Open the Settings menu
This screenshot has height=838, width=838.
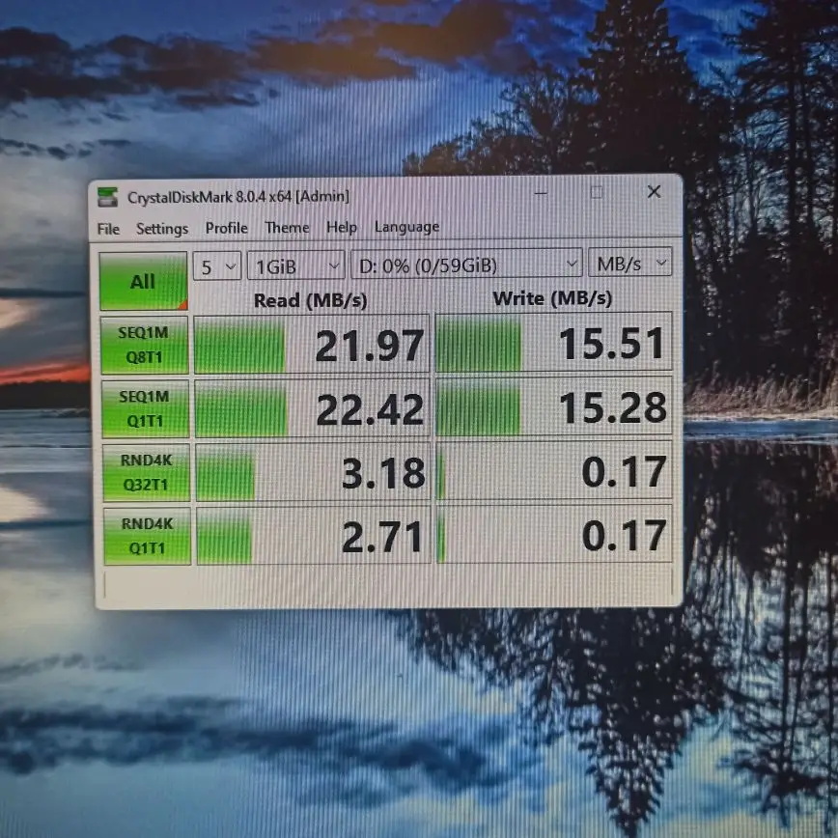pos(162,229)
